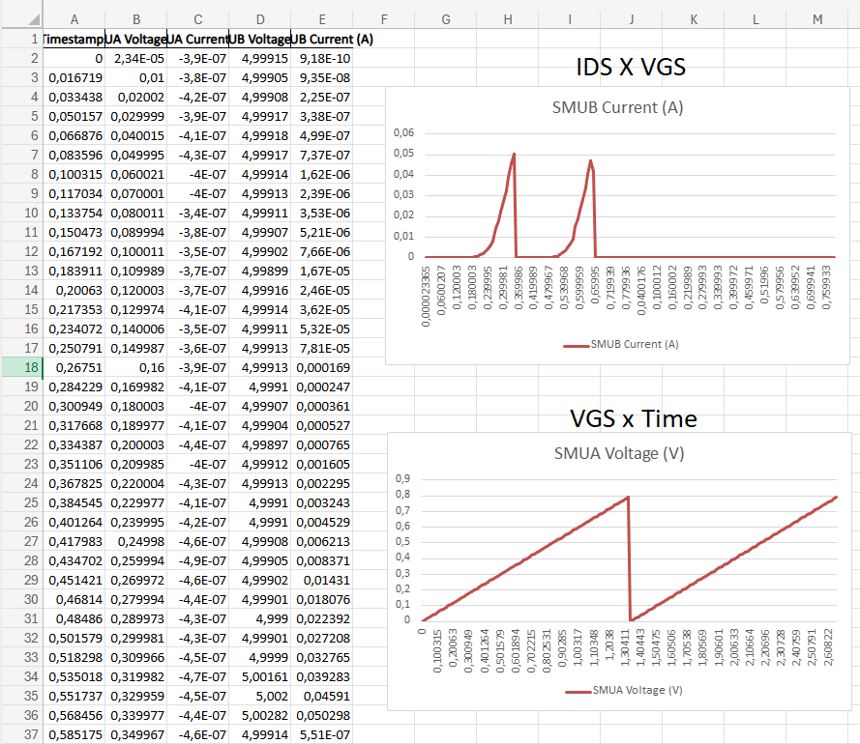This screenshot has height=744, width=860.
Task: Click the IDS X VGS heading text
Action: 631,69
